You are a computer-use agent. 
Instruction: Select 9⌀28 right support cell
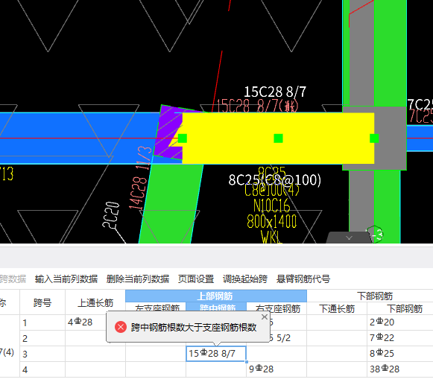pyautogui.click(x=276, y=369)
